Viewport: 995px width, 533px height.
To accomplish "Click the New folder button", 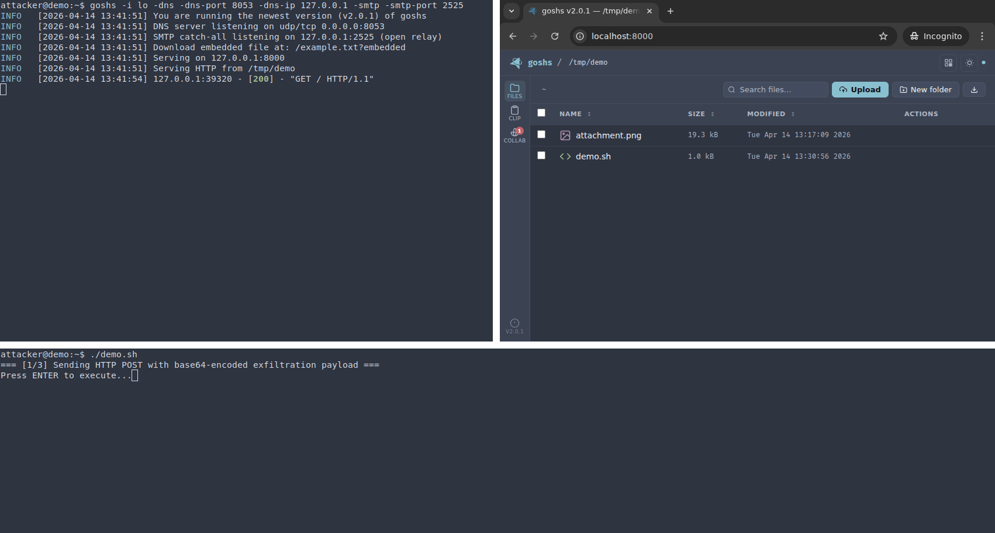I will point(925,89).
